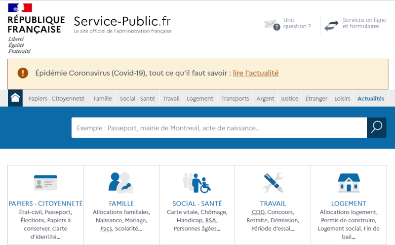Screen dimensions: 395x245
Task: Open the PAPIERS - CITOYENNETÉ heading link
Action: coord(45,204)
